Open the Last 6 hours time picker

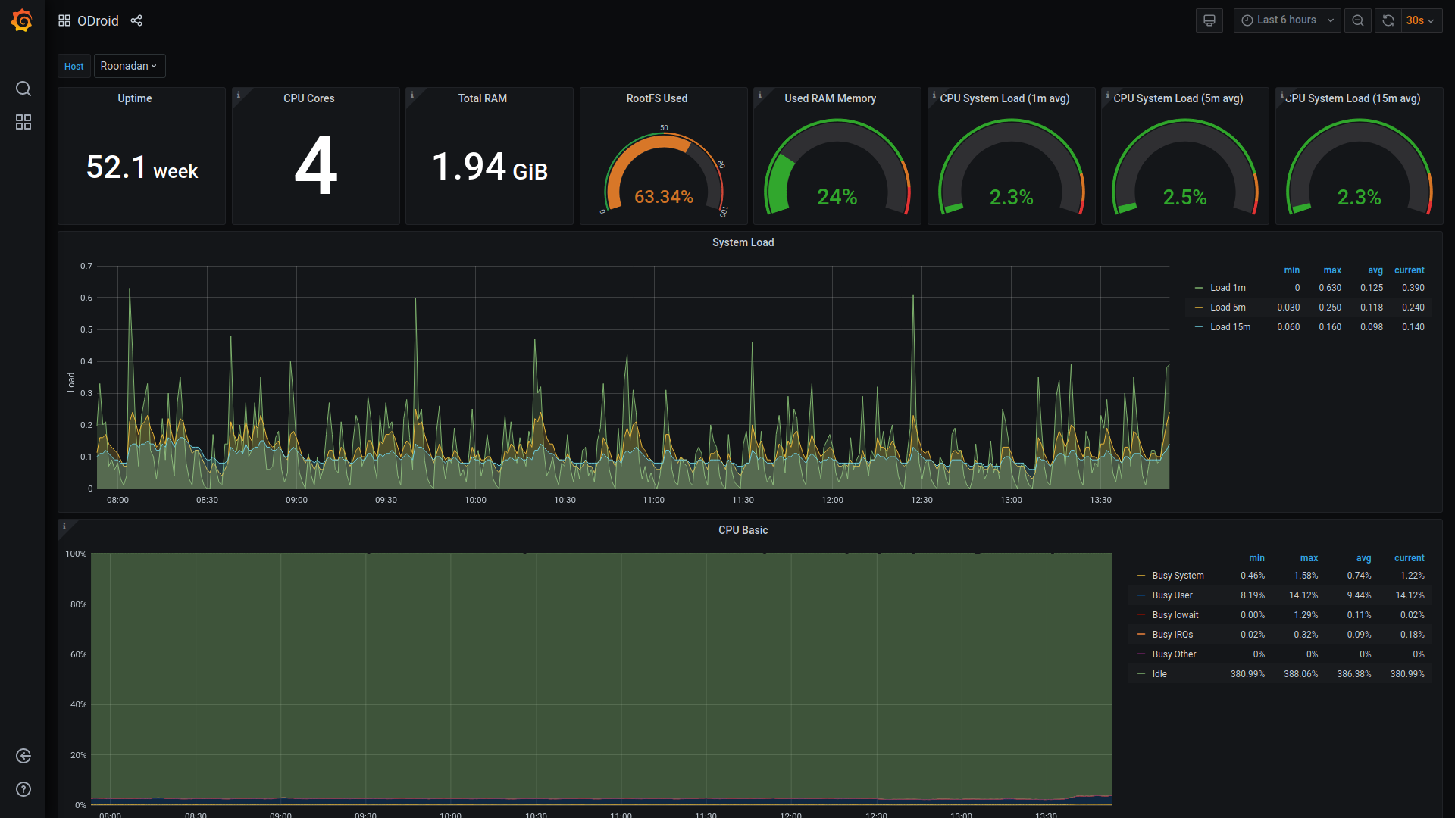(1287, 20)
